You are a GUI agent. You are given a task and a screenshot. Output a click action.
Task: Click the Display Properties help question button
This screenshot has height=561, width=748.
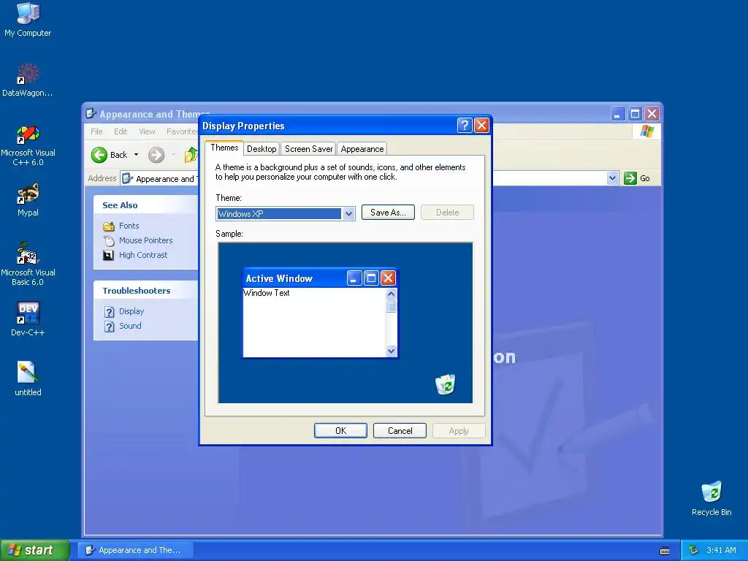[x=465, y=126]
